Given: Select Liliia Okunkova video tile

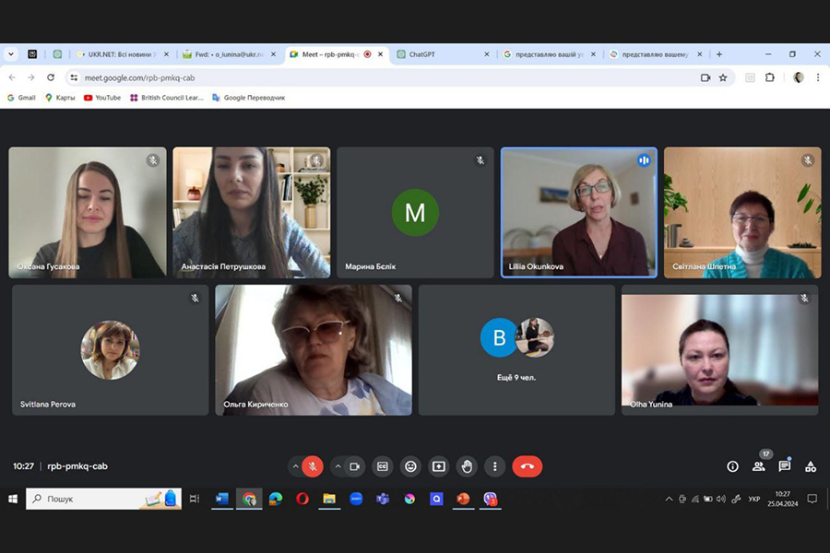Looking at the screenshot, I should [579, 212].
